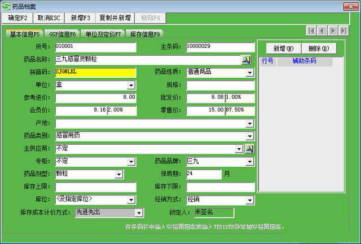Click the search icon beside 主供应商 field

[249, 149]
